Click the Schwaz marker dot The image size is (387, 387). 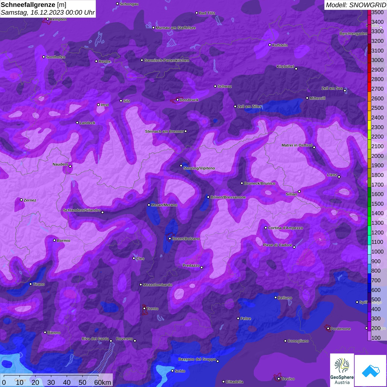point(215,86)
